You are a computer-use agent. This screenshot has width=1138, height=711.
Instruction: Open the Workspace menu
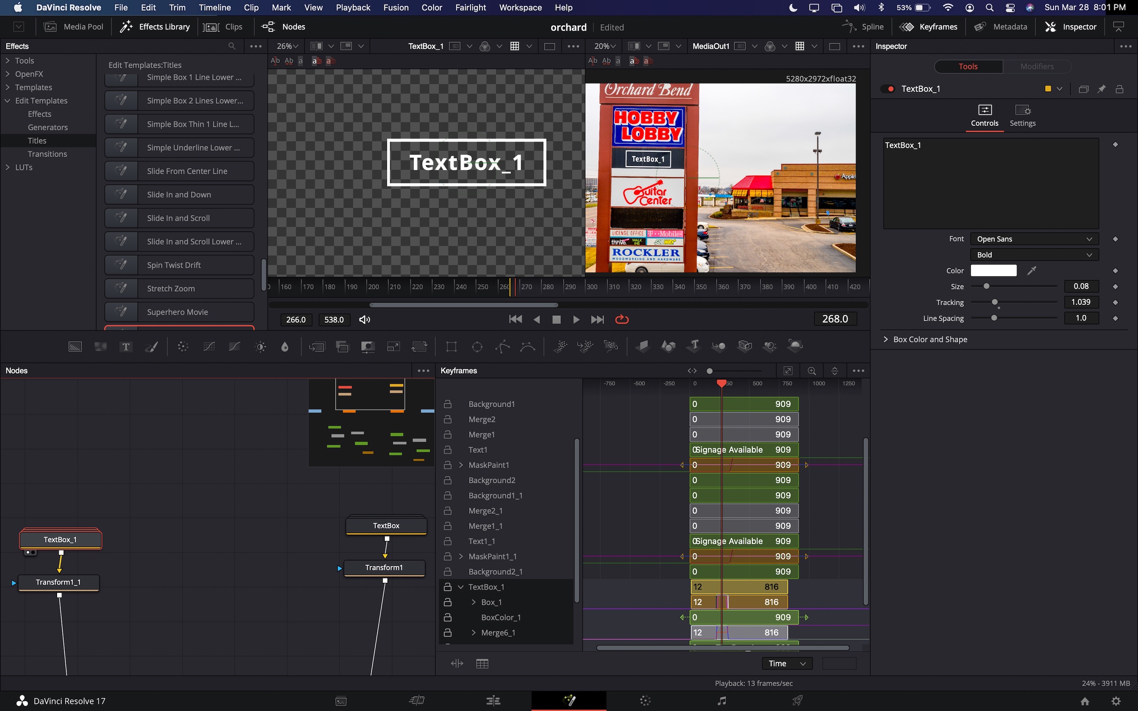click(520, 8)
